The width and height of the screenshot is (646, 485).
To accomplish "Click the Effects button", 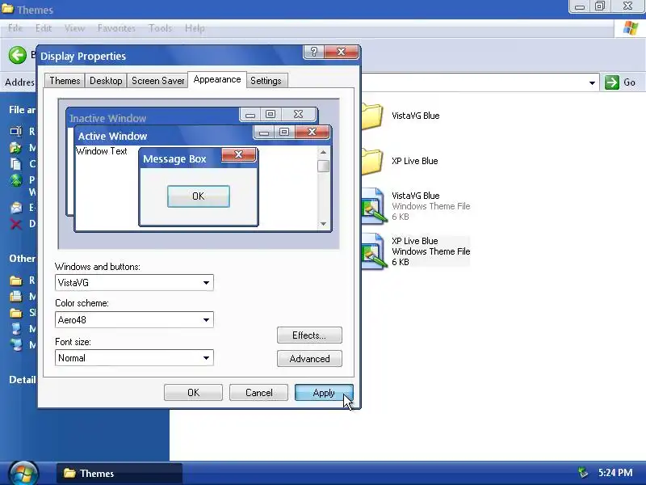I will coord(309,335).
